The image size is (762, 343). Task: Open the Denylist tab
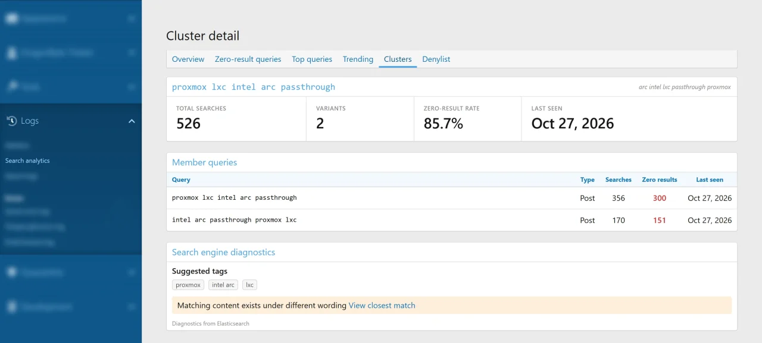point(436,59)
